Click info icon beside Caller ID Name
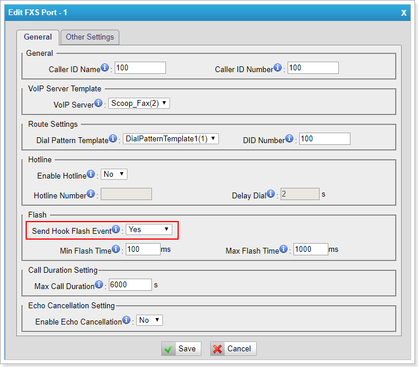 click(x=105, y=67)
